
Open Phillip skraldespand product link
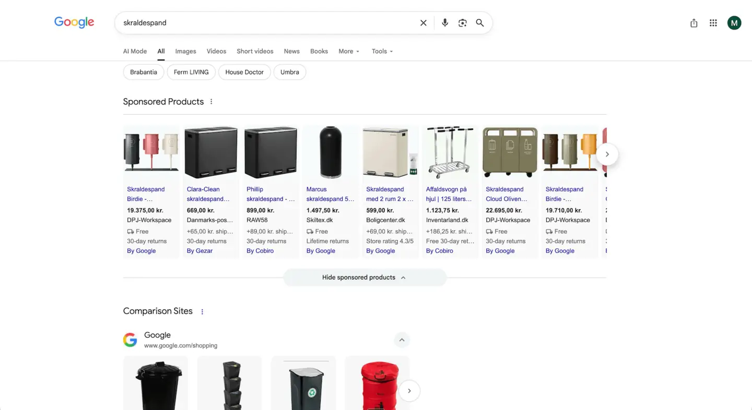(271, 194)
